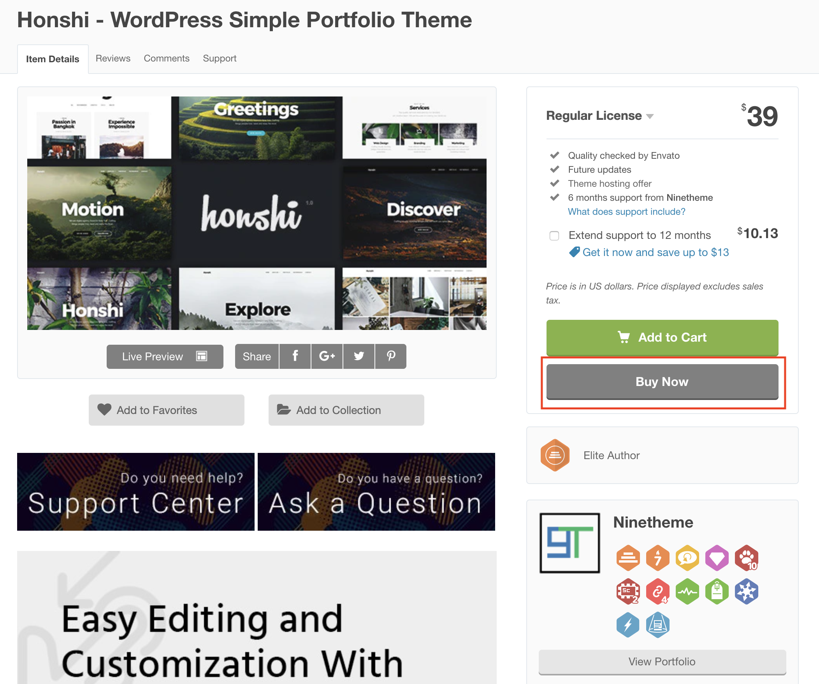Share on Facebook icon
The height and width of the screenshot is (684, 819).
point(295,356)
